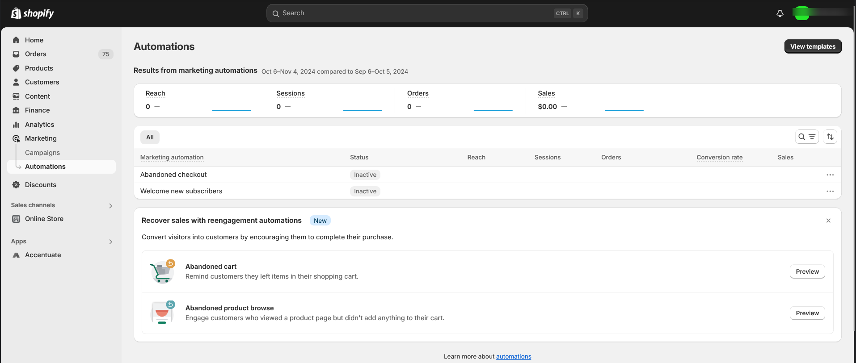Expand Sales channels chevron

point(111,205)
